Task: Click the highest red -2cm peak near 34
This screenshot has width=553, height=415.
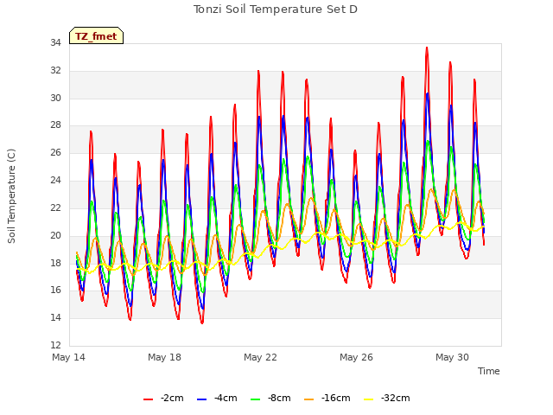Action: pyautogui.click(x=427, y=48)
